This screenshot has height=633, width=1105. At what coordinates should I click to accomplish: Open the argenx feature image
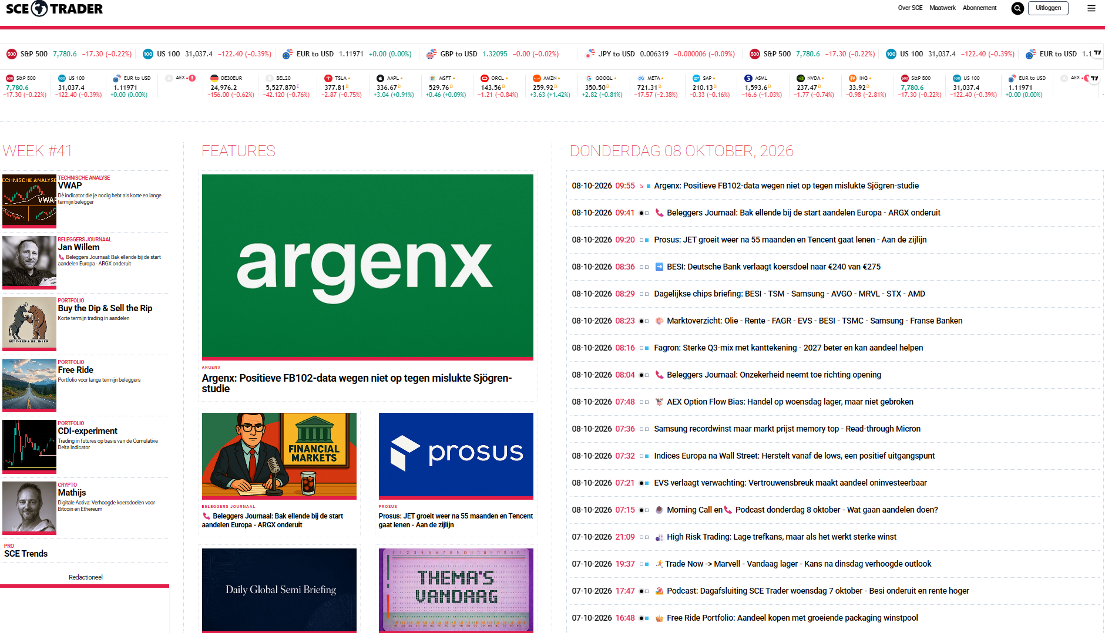click(x=368, y=265)
